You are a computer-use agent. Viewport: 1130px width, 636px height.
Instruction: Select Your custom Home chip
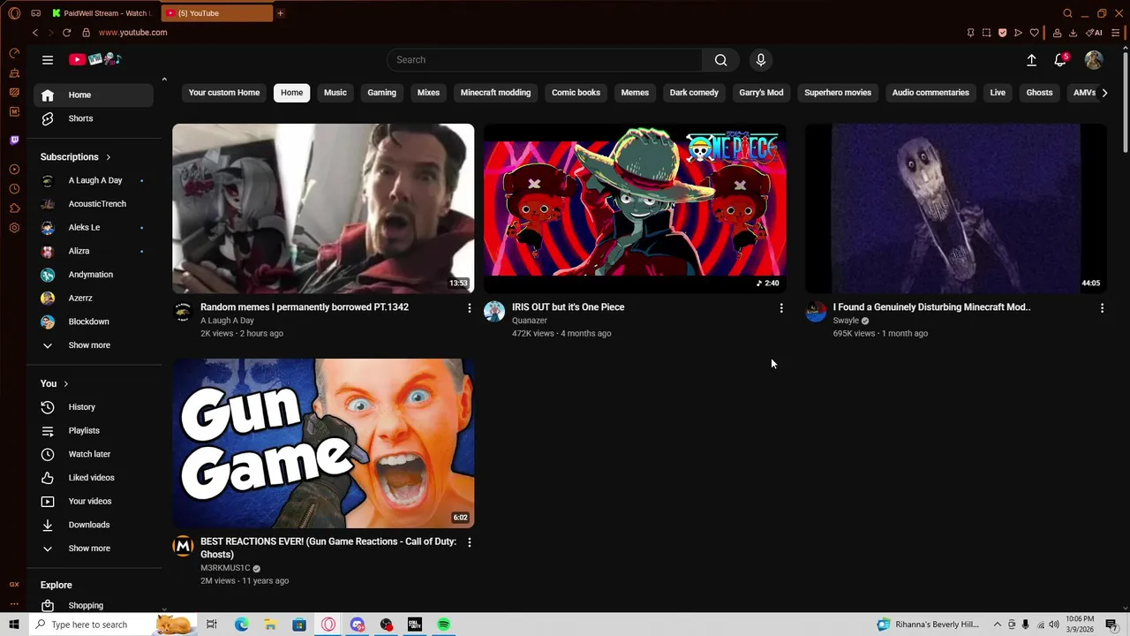(x=224, y=93)
